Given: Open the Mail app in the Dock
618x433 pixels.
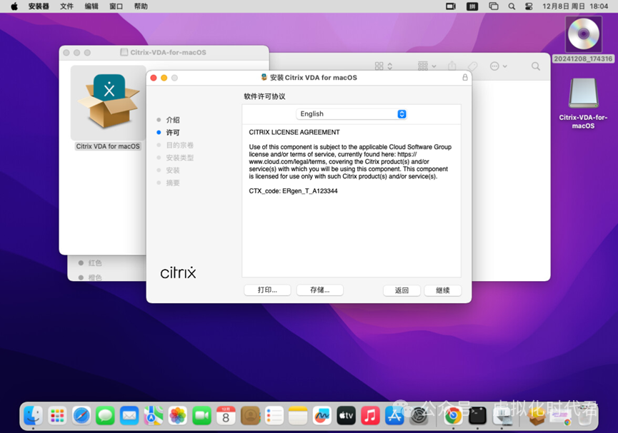Looking at the screenshot, I should coord(129,416).
